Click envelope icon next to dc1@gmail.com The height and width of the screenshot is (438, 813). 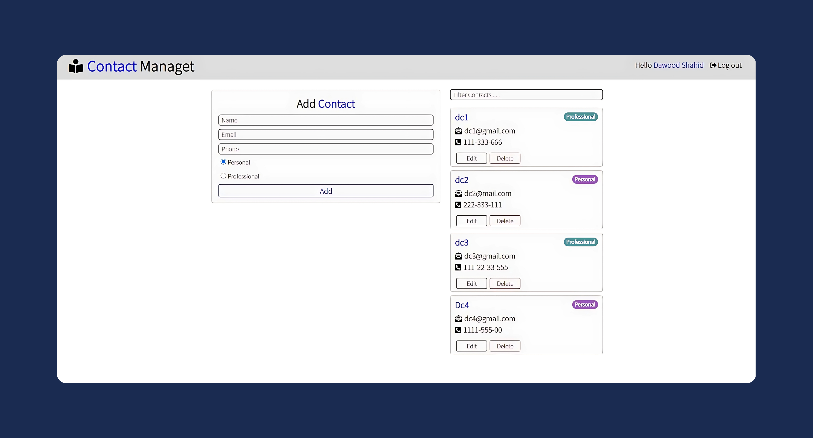point(458,131)
